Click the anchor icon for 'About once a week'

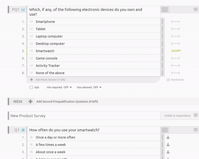pyautogui.click(x=168, y=152)
